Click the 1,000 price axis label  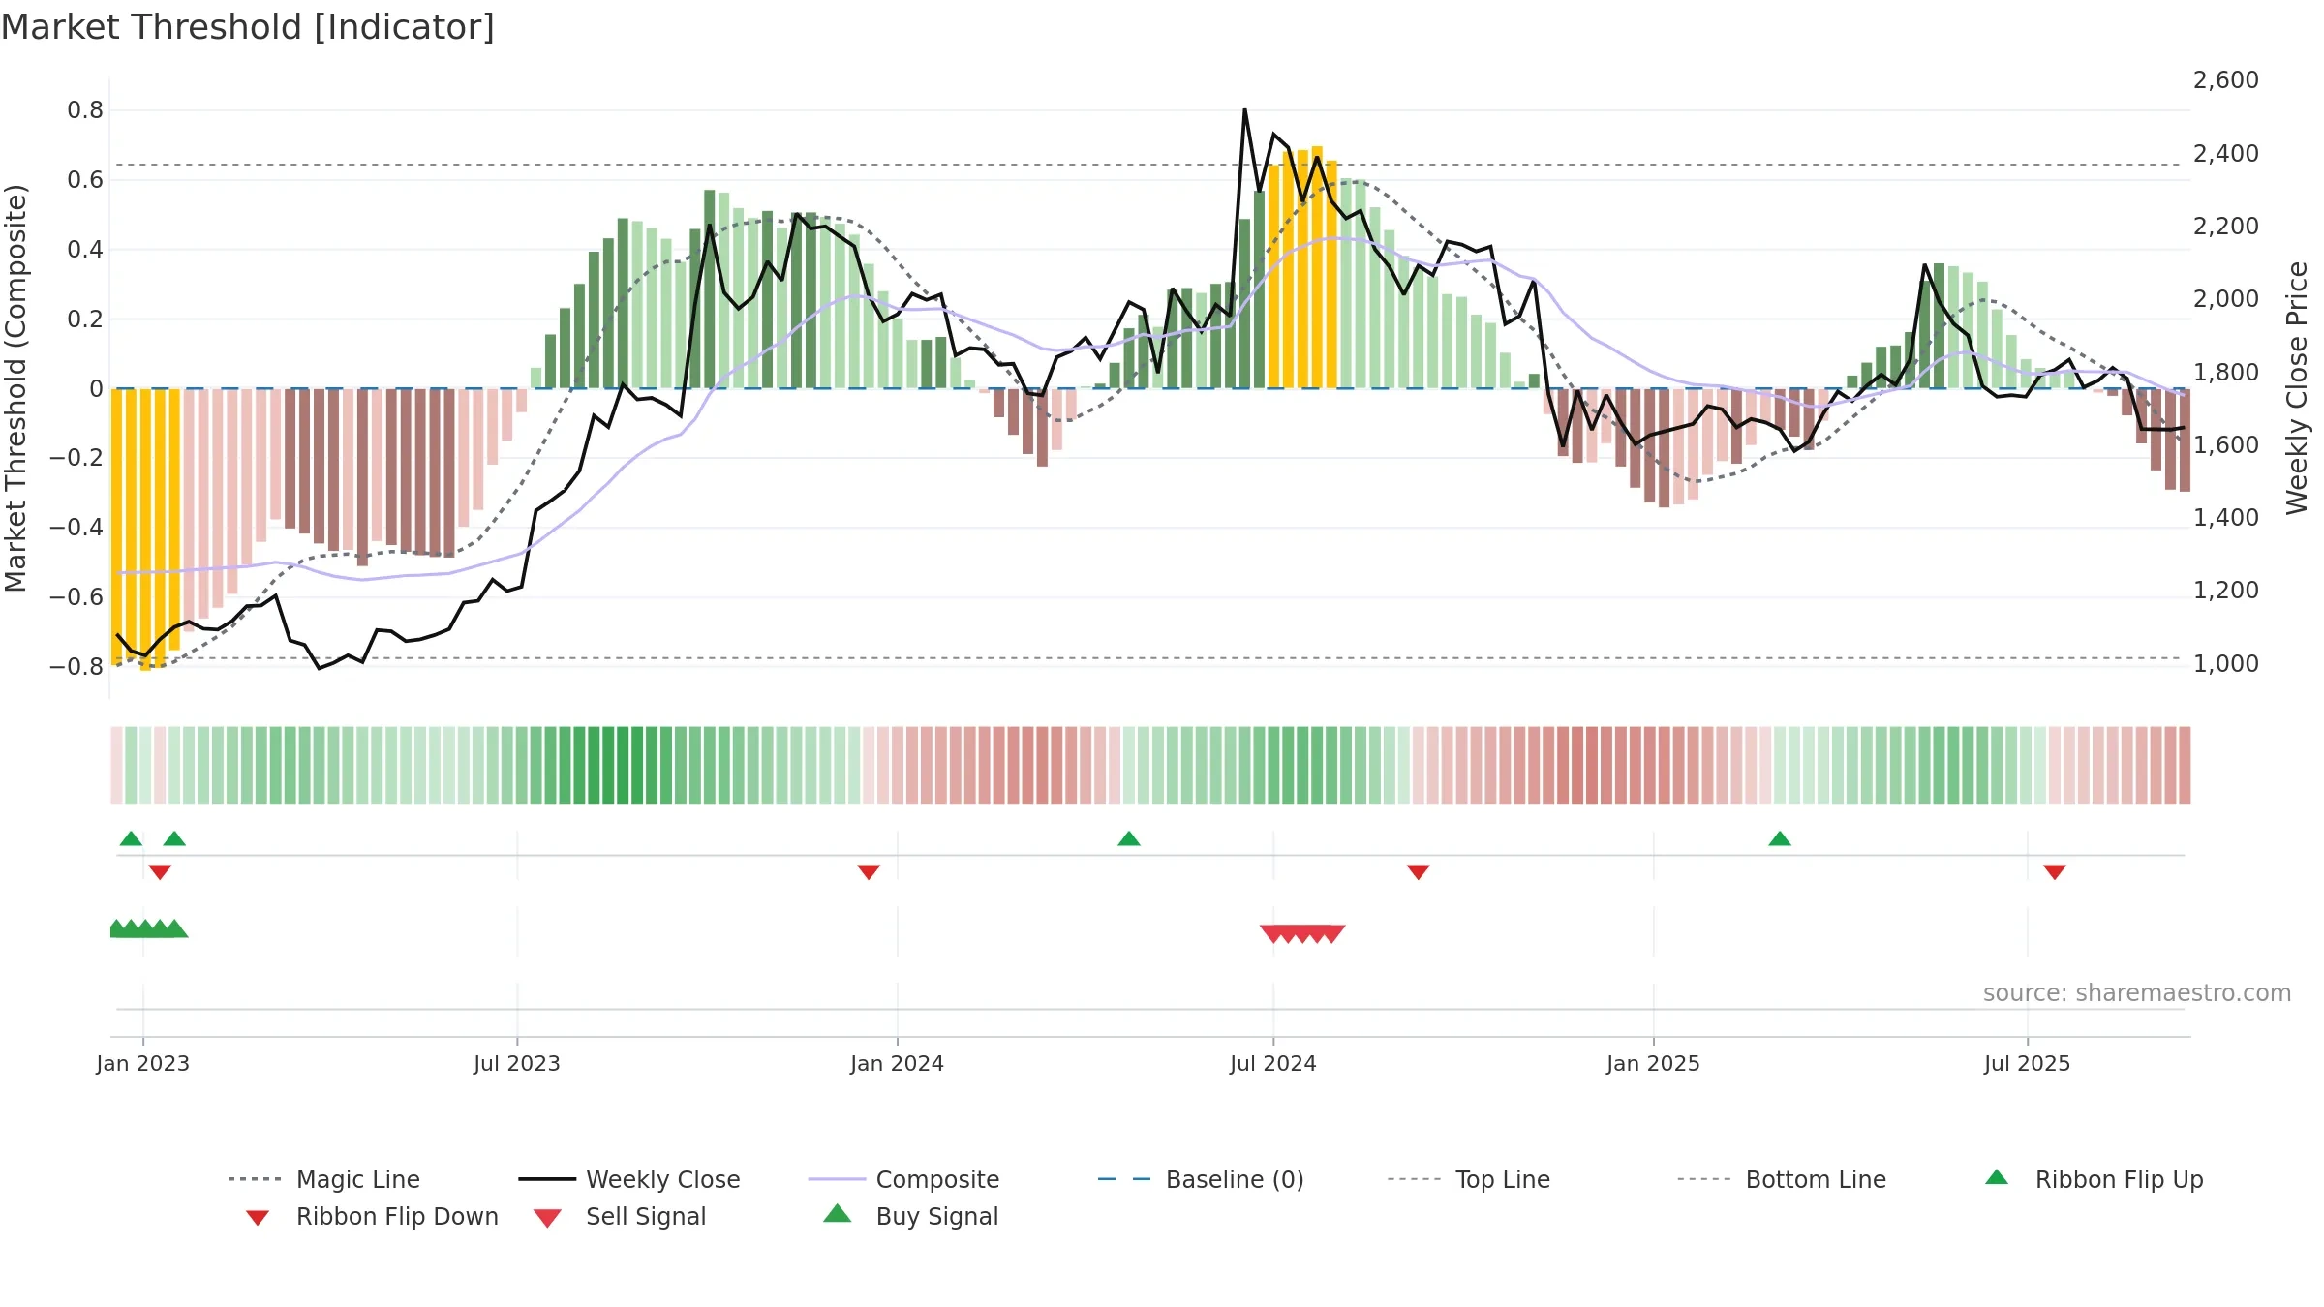point(2226,664)
